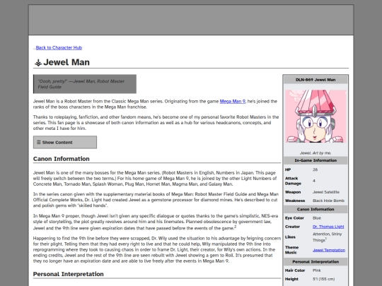Click the Personal Interpretation section heading
This screenshot has width=382, height=286.
[x=69, y=274]
